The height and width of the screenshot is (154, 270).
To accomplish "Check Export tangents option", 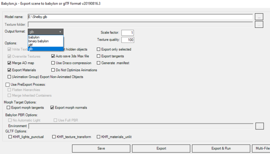I will pyautogui.click(x=98, y=56).
